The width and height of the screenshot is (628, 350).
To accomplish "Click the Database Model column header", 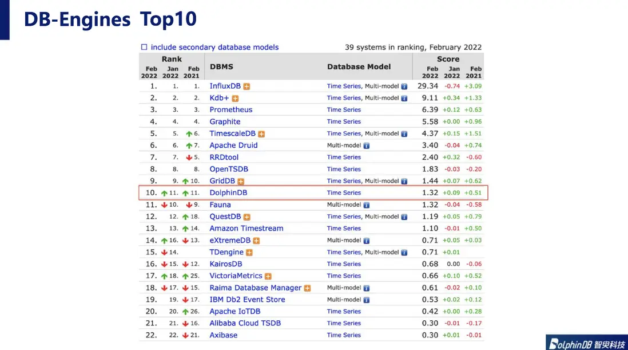I will (359, 67).
